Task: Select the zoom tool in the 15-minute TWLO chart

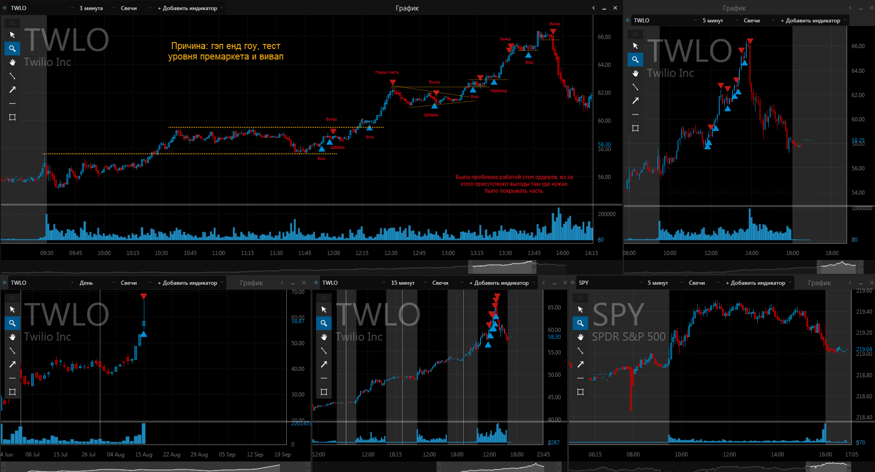Action: pyautogui.click(x=324, y=323)
